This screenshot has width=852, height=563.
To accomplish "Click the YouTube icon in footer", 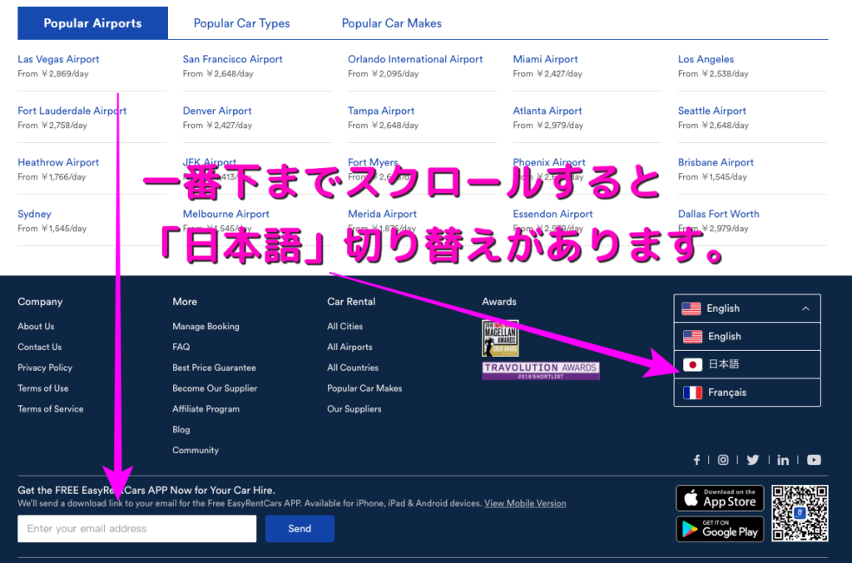I will [x=814, y=460].
